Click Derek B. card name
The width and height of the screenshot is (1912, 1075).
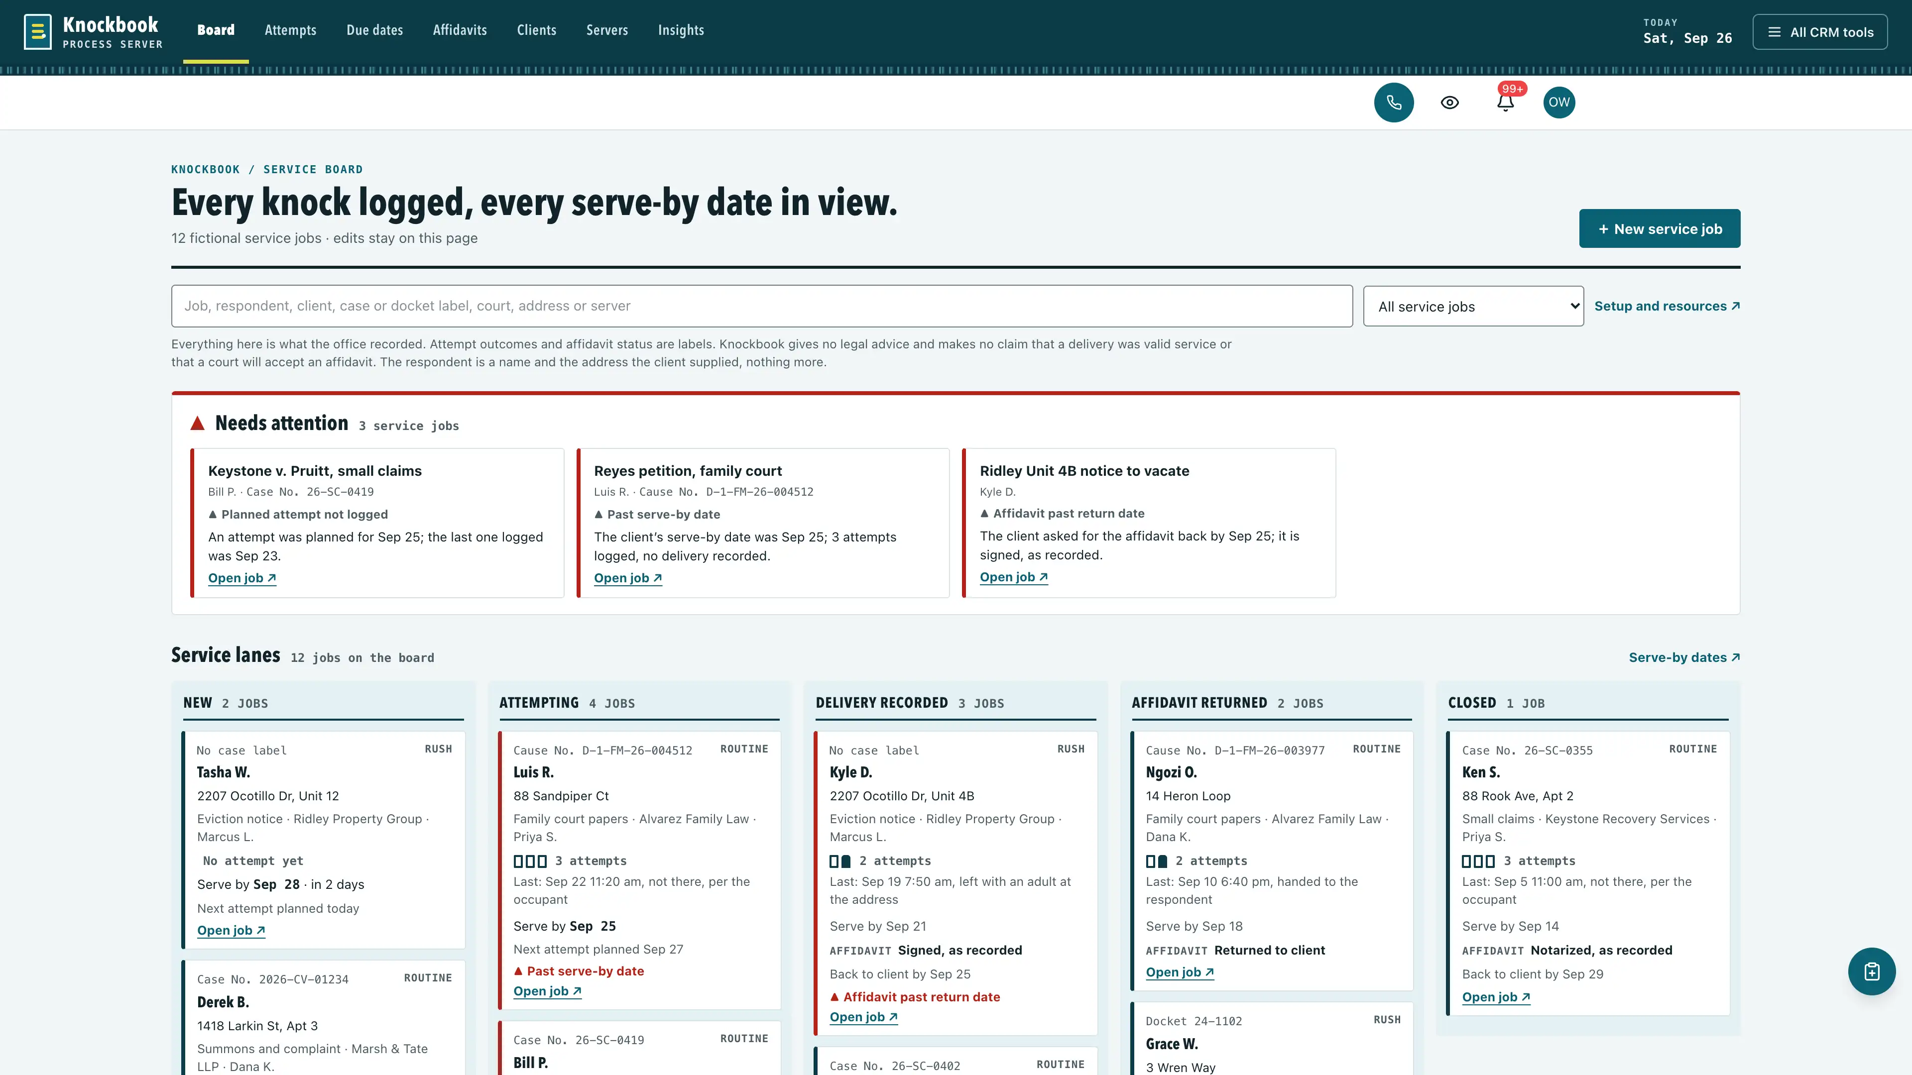click(223, 1001)
